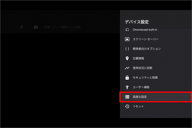Open ユーザー補助 settings
192x128 pixels.
[141, 87]
